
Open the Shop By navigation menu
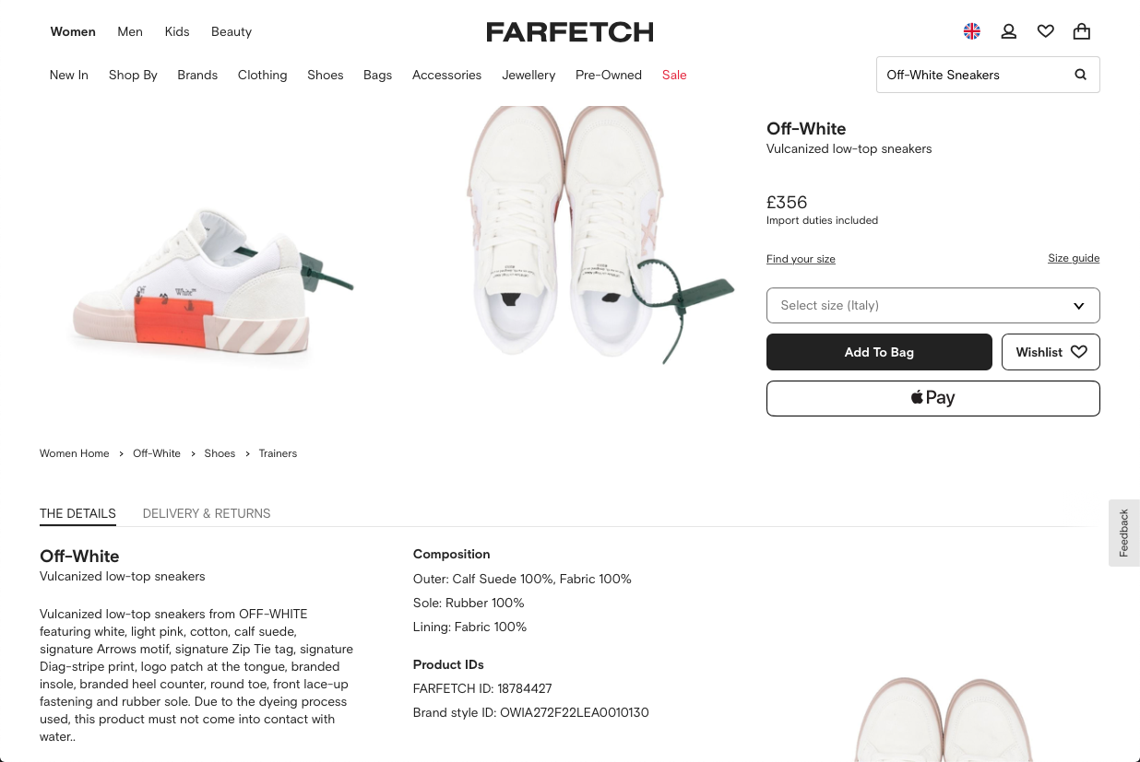133,75
